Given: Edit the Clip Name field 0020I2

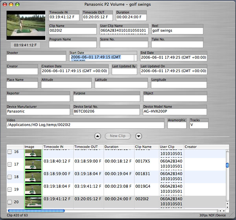Looking at the screenshot, I should click(x=73, y=31).
